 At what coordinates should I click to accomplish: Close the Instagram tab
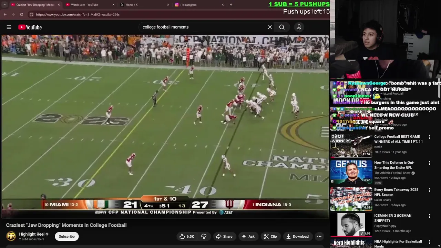click(223, 5)
